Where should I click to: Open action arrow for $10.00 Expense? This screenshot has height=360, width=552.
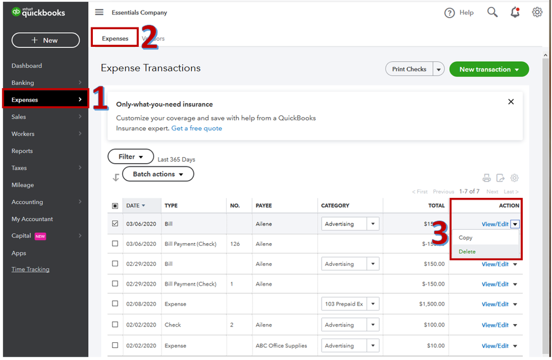pos(515,346)
